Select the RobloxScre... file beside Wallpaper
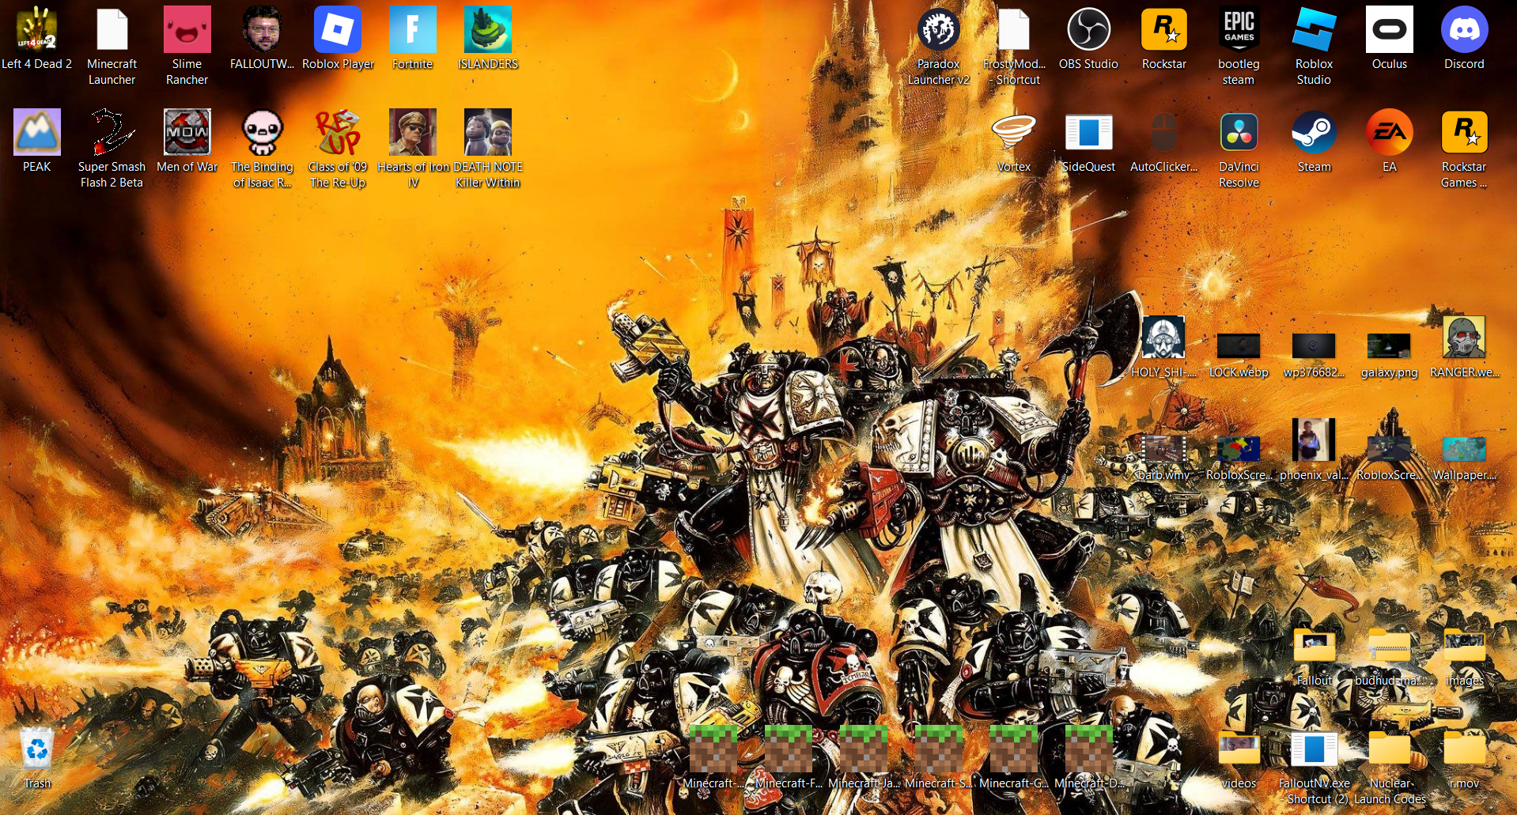 (x=1389, y=448)
